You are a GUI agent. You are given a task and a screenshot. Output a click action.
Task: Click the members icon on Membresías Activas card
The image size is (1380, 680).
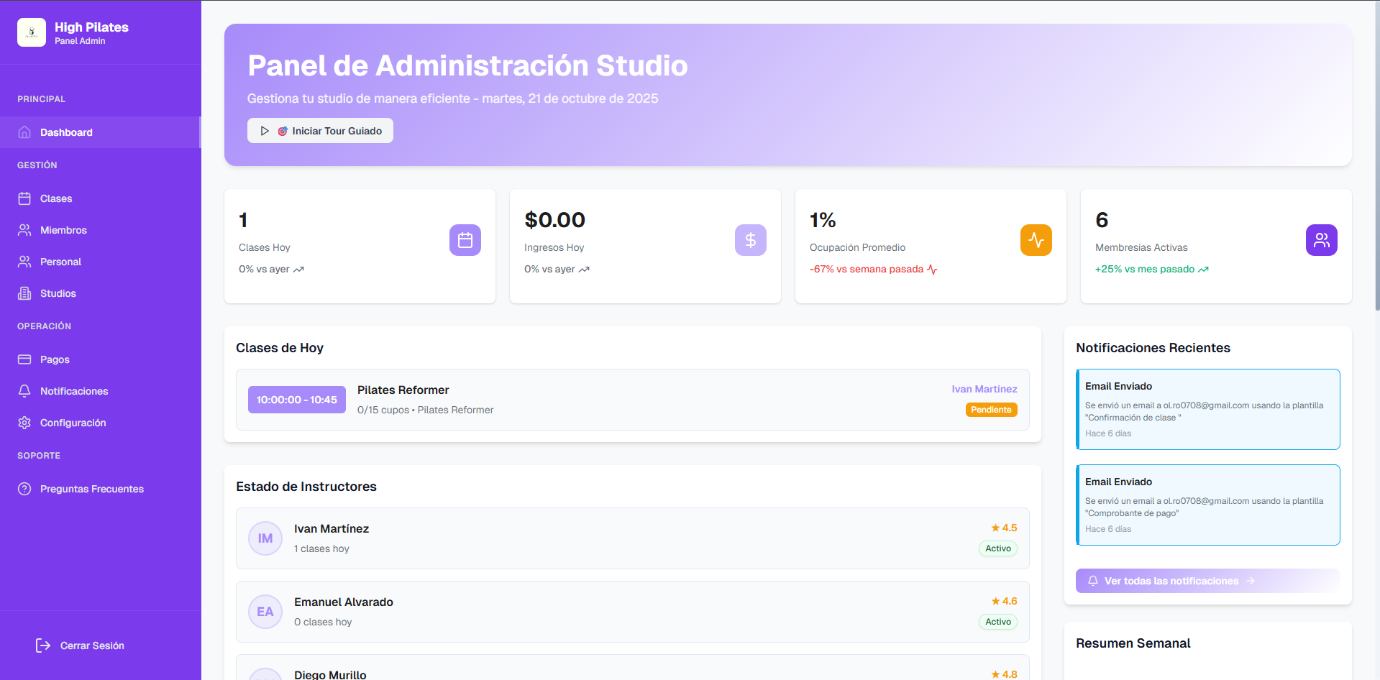(1321, 240)
